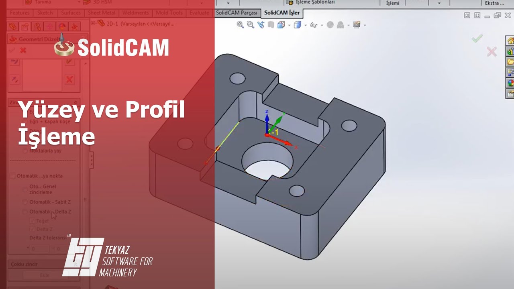Enable the 'Otomatik ...ya nokta' checkbox

tap(12, 176)
